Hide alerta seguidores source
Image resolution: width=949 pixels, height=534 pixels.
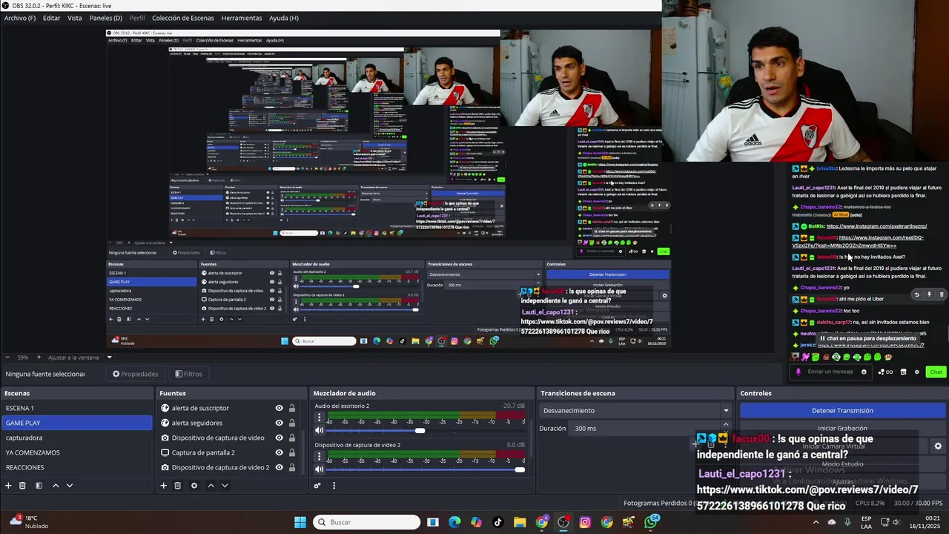pos(279,423)
